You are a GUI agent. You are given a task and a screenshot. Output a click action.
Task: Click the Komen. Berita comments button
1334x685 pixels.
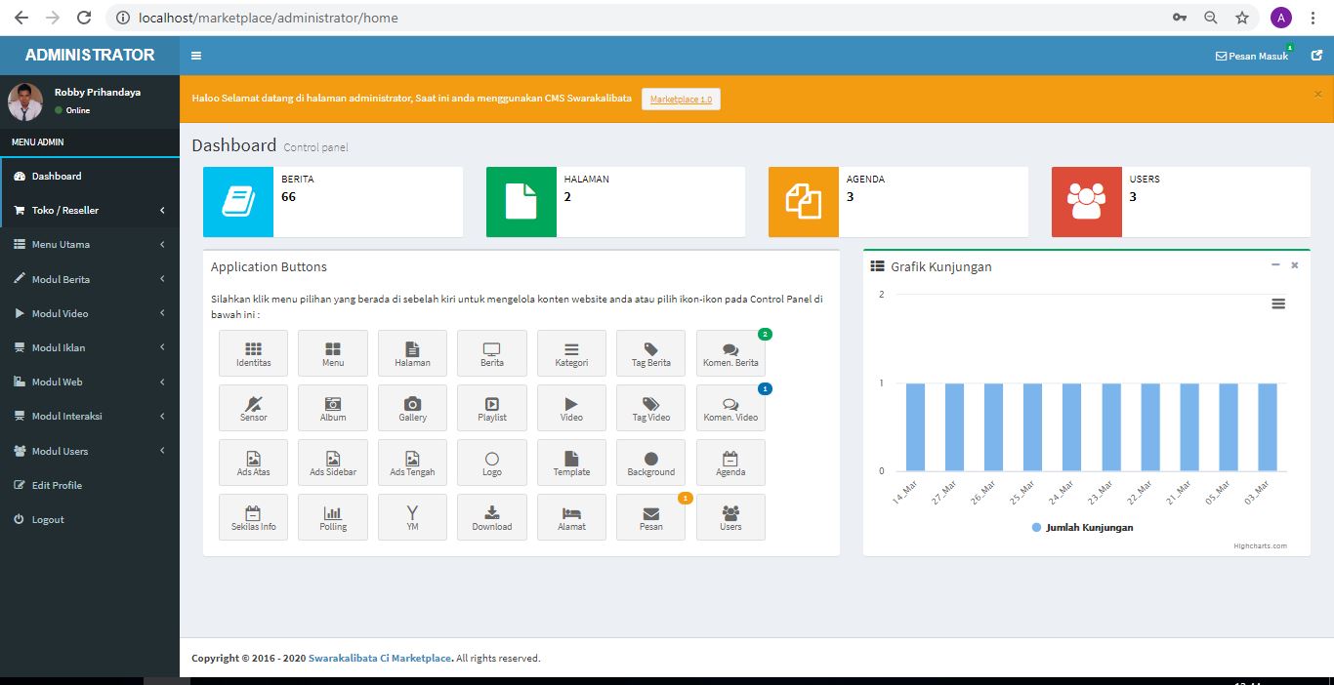point(730,353)
